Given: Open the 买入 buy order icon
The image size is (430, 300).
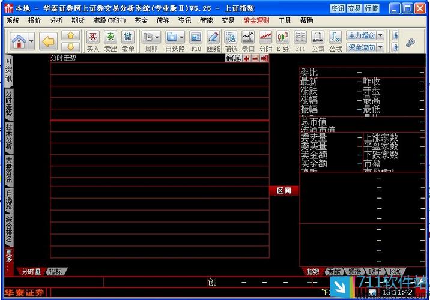Looking at the screenshot, I should (93, 37).
